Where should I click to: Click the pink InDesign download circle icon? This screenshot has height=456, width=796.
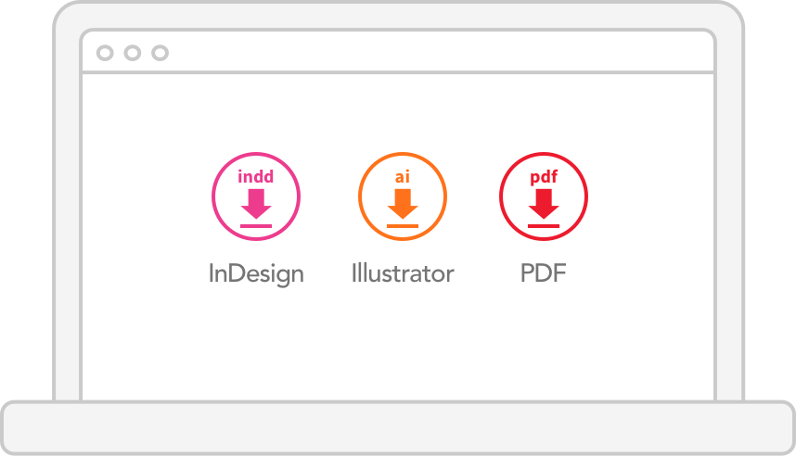(256, 196)
